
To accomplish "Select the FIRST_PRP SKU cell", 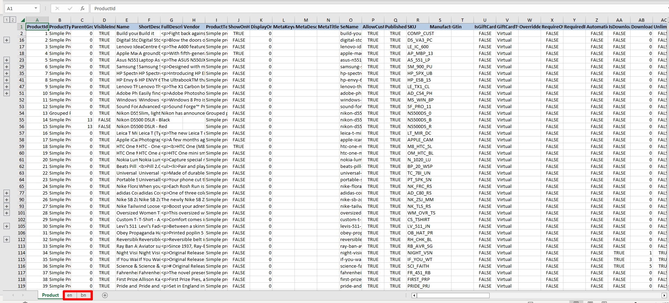I will click(418, 280).
